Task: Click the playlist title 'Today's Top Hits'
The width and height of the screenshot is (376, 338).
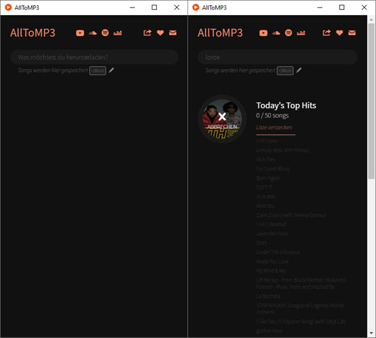Action: 286,105
